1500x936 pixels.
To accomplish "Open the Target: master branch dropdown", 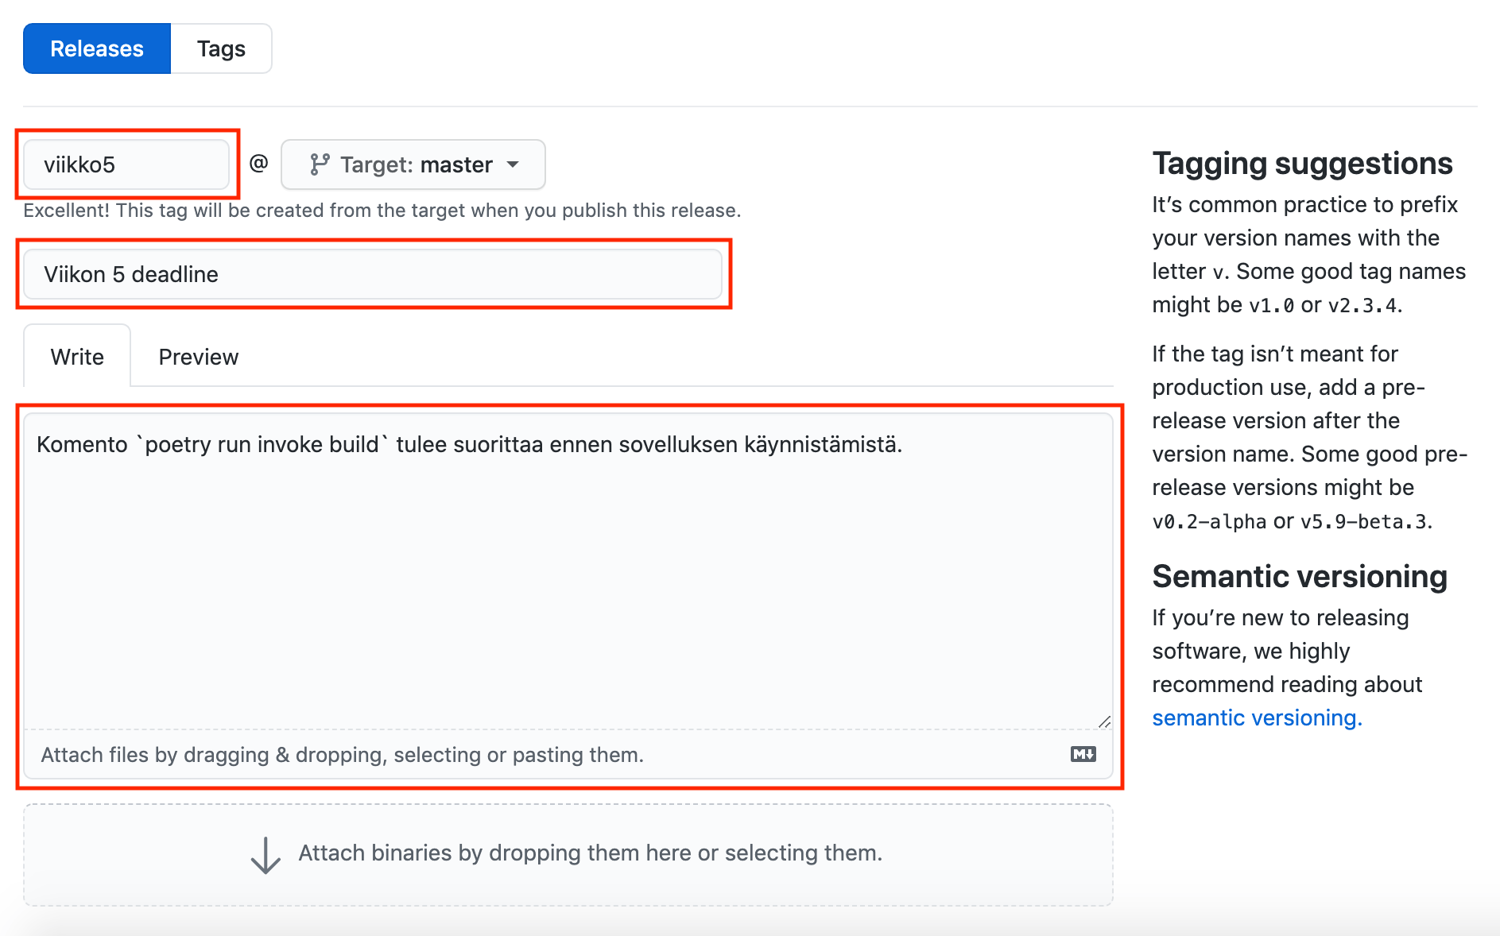I will pyautogui.click(x=413, y=164).
